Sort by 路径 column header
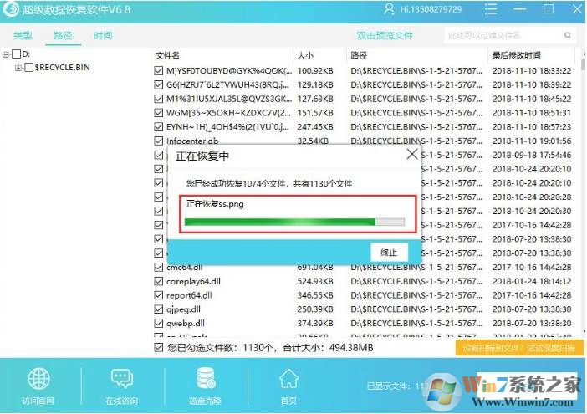This screenshot has width=587, height=414. coord(359,55)
